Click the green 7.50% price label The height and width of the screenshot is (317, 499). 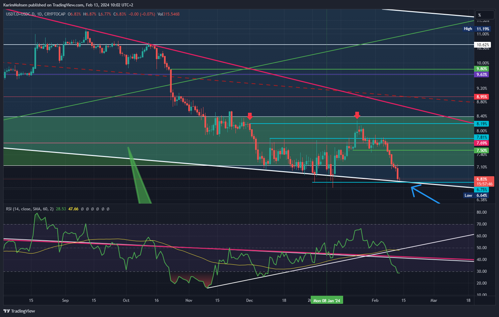pyautogui.click(x=482, y=150)
